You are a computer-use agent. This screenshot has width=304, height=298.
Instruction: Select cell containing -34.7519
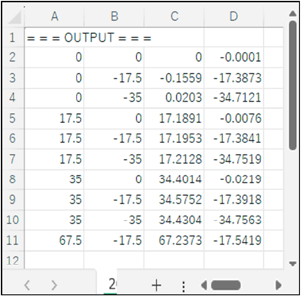[234, 159]
